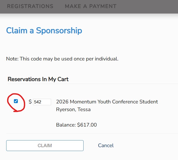Click the "Balance:" label
Screen dimensions: 178x160
click(x=66, y=125)
